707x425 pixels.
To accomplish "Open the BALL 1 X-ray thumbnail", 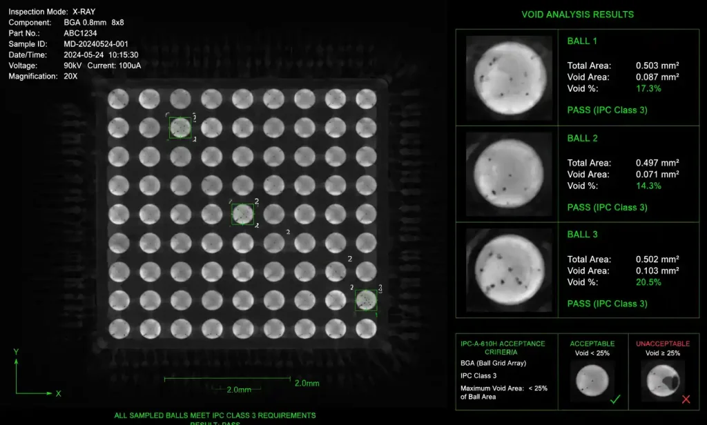I will coord(509,78).
